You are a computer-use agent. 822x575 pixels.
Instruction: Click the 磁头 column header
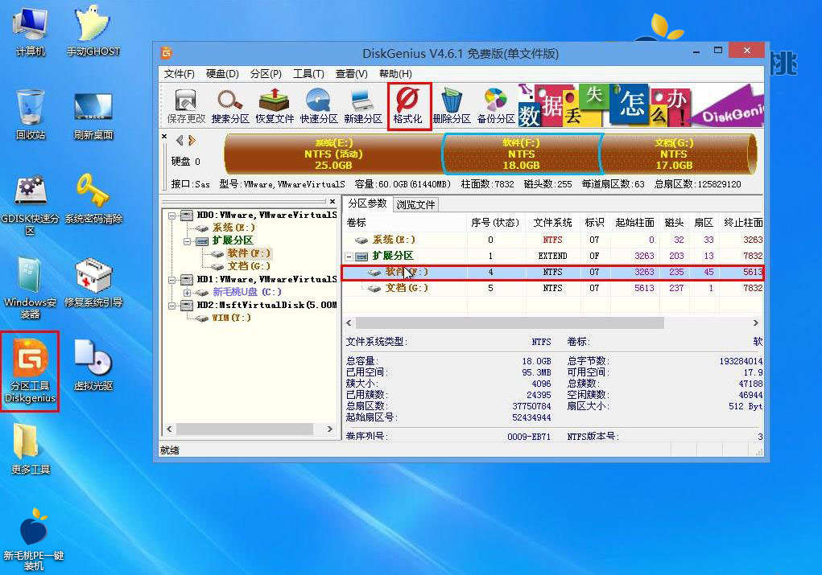coord(674,223)
